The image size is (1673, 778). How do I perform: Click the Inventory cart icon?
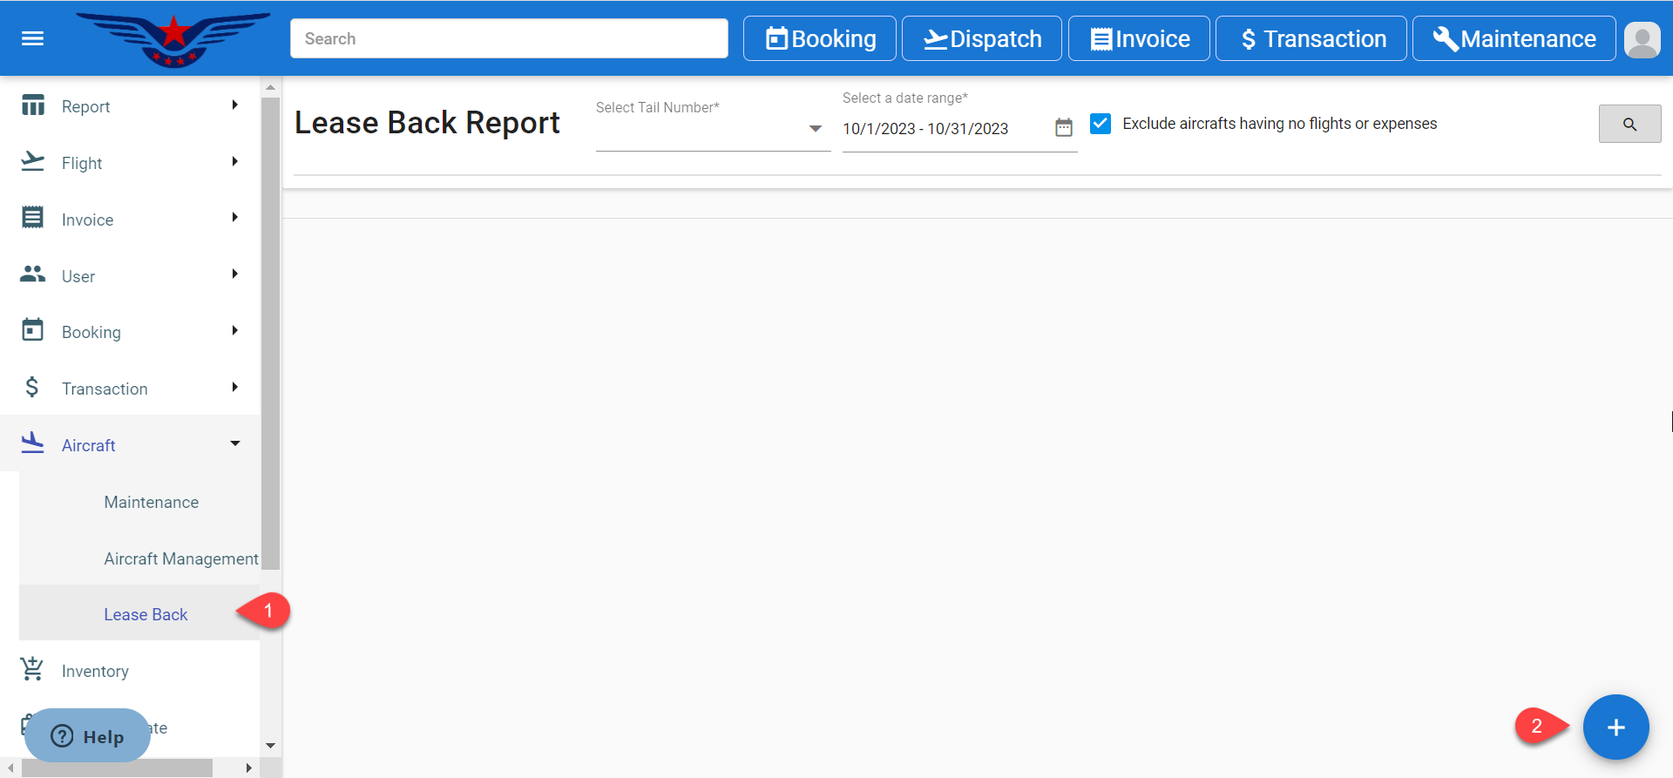32,669
